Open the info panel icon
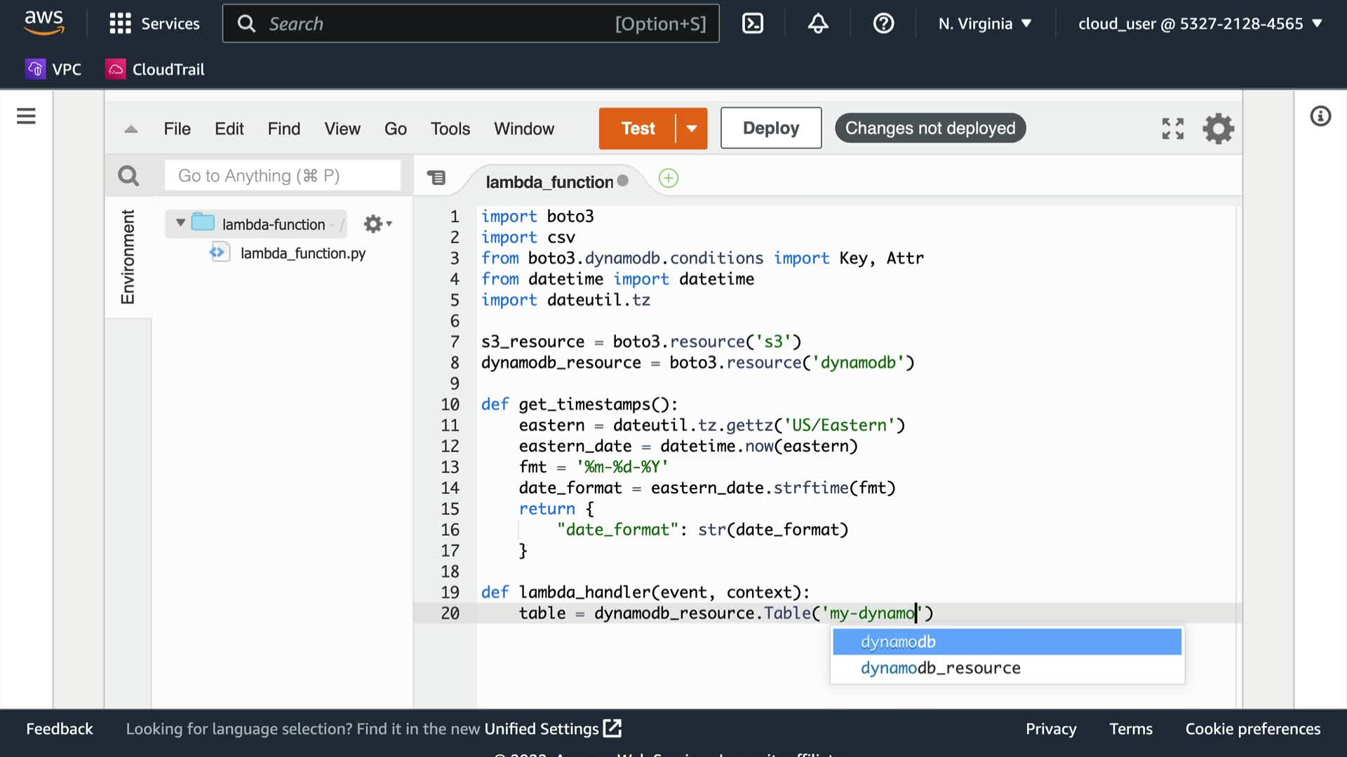This screenshot has height=757, width=1347. tap(1320, 116)
